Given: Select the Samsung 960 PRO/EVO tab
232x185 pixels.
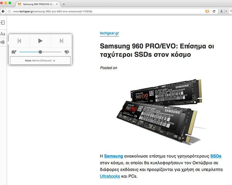Looking at the screenshot, I should tap(38, 4).
